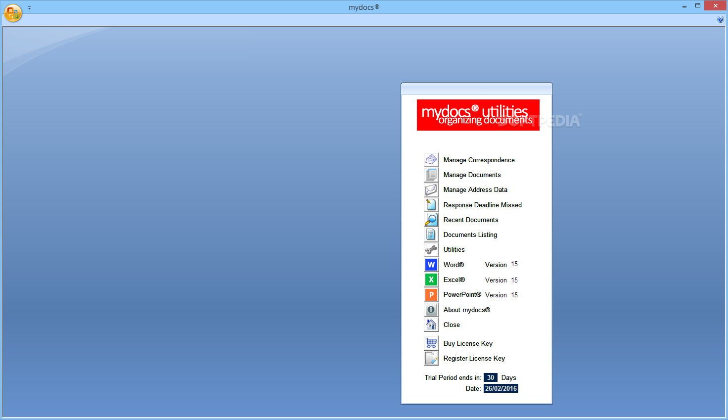The width and height of the screenshot is (728, 420).
Task: Click the About mydocs info icon
Action: pos(431,310)
